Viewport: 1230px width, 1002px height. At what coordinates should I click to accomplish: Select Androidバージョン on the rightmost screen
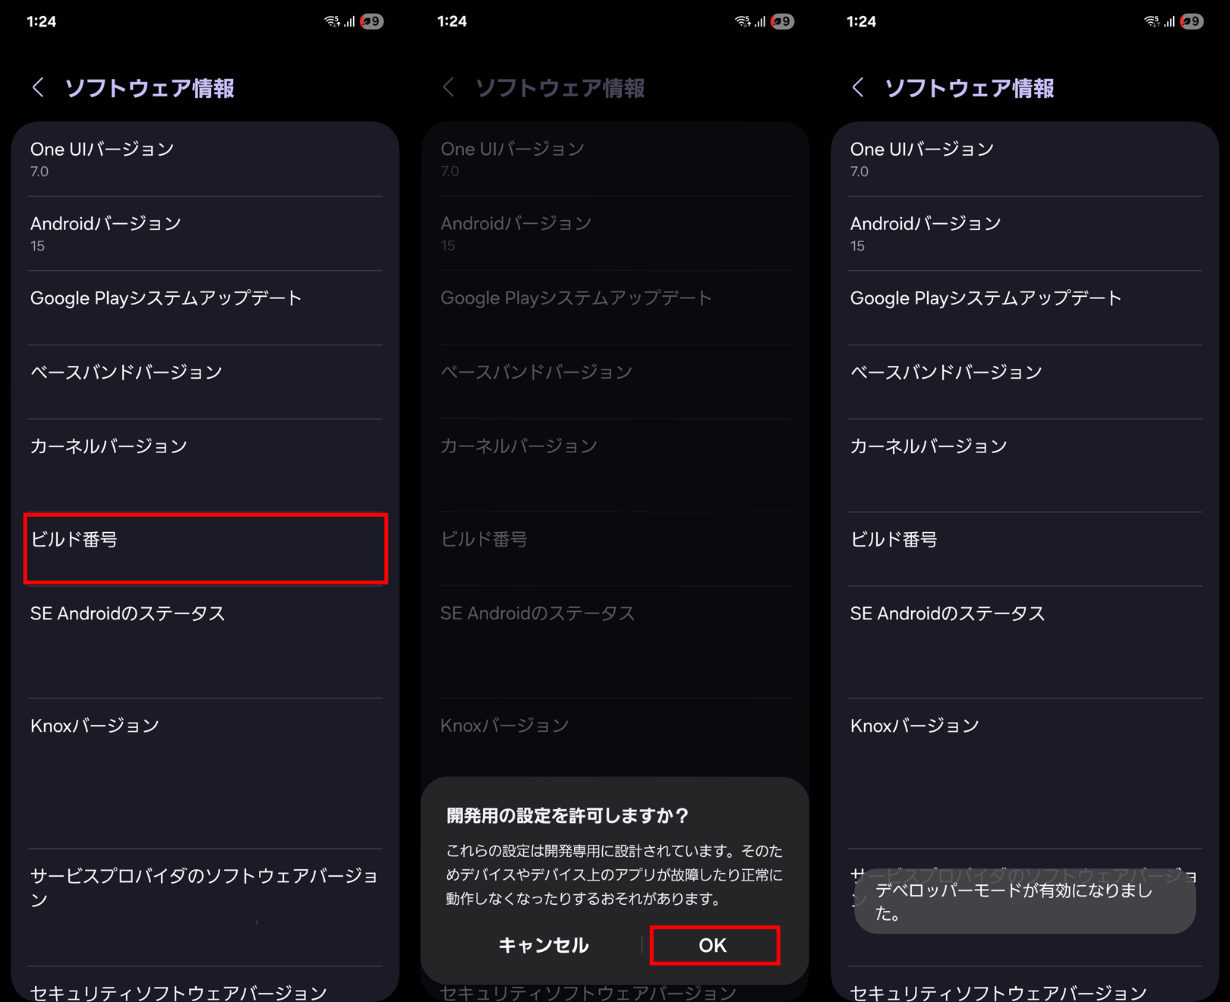1025,234
